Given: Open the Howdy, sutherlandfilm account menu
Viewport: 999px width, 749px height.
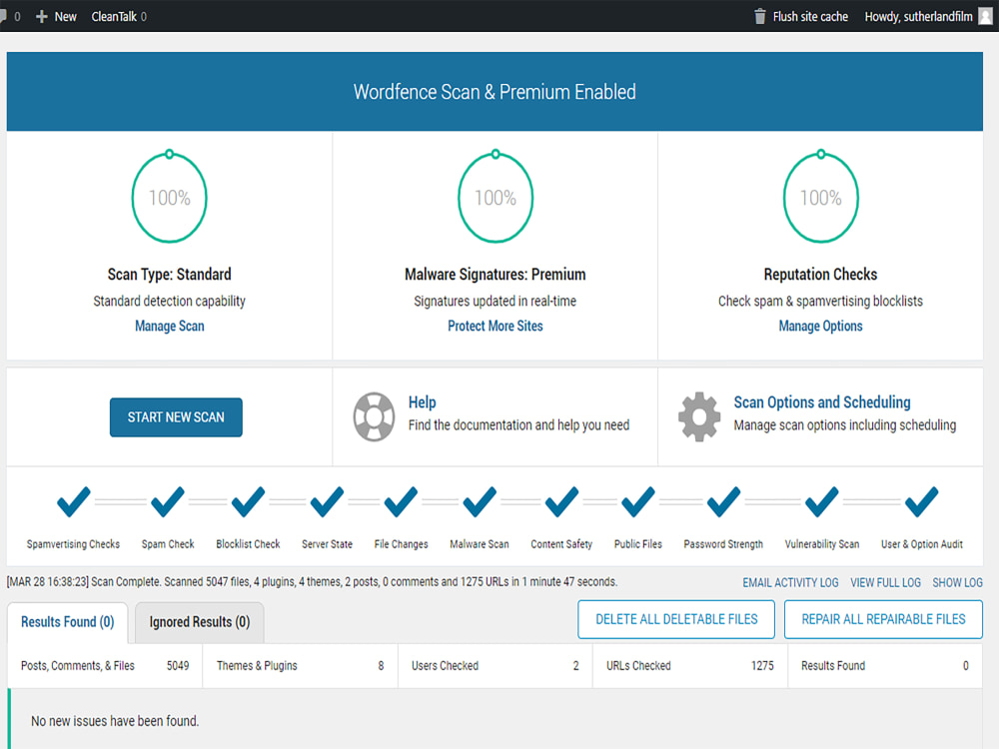Looking at the screenshot, I should pyautogui.click(x=928, y=17).
